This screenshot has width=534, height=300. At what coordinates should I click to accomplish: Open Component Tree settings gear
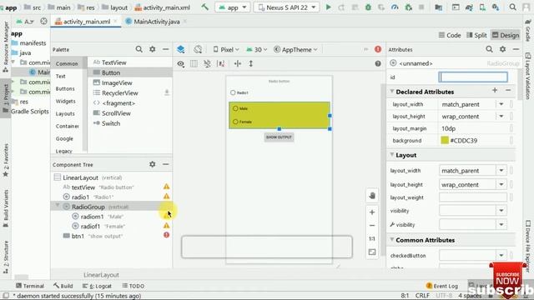[x=152, y=164]
